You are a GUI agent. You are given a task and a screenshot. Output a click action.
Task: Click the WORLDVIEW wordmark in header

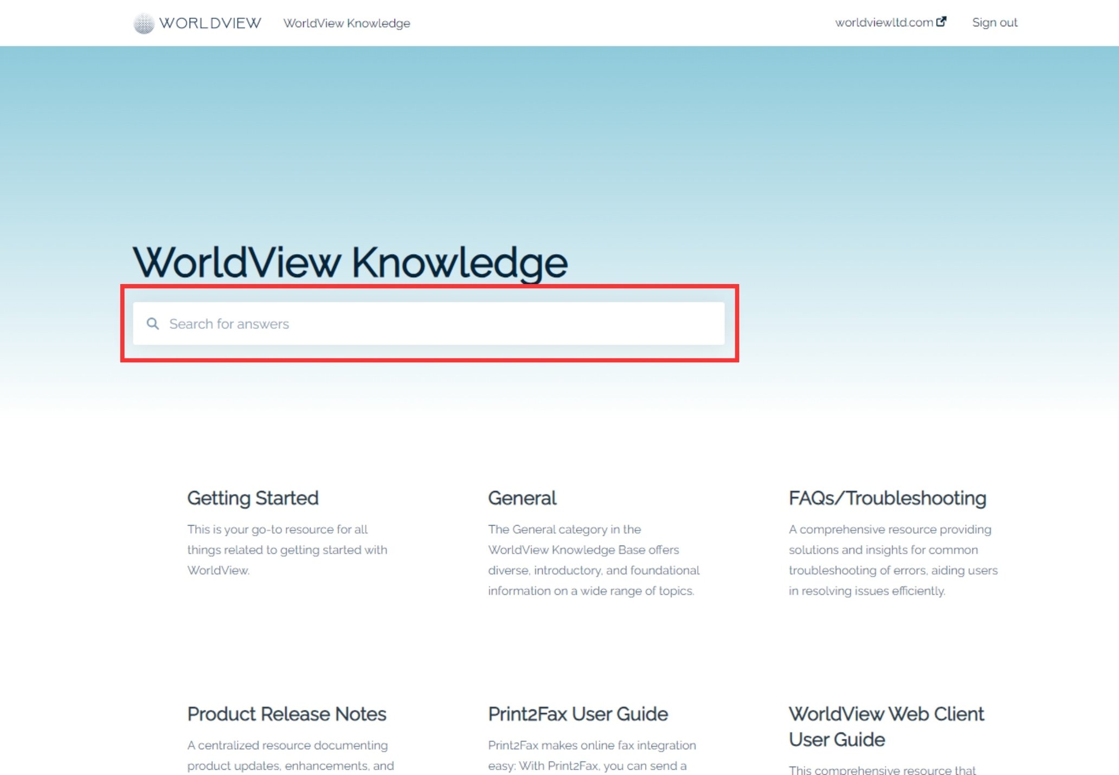point(210,23)
